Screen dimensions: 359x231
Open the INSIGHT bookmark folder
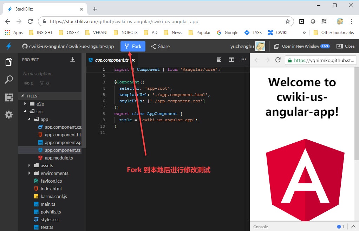41,33
